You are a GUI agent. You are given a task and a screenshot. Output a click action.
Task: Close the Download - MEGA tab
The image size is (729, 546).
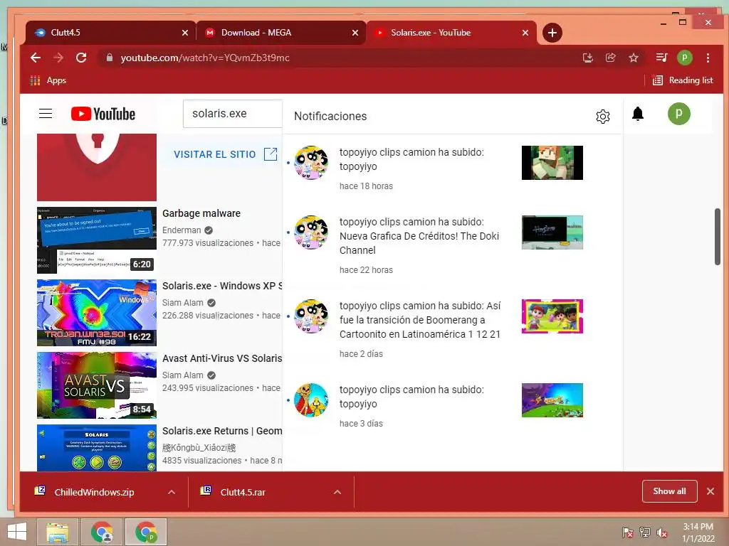pos(355,33)
